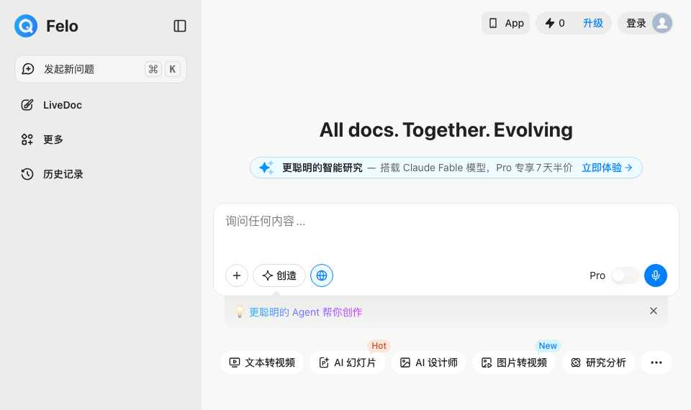Enable the Pro mode switch
The width and height of the screenshot is (691, 410).
625,275
